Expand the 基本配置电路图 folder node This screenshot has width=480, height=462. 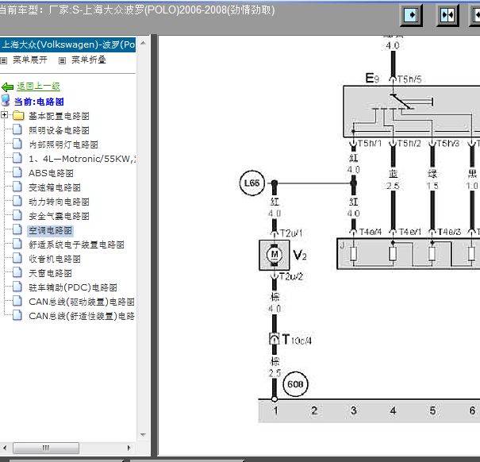tap(4, 115)
